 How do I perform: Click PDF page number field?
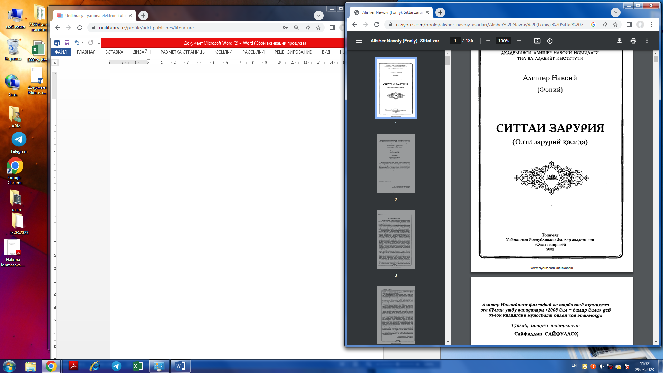[455, 41]
